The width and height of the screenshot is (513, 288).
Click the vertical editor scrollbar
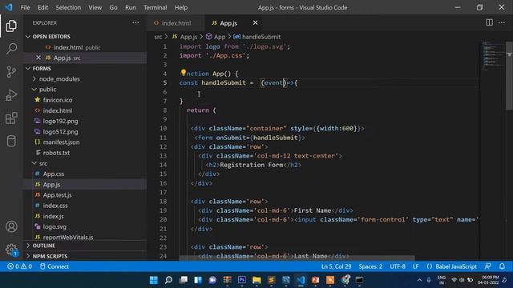(x=509, y=76)
